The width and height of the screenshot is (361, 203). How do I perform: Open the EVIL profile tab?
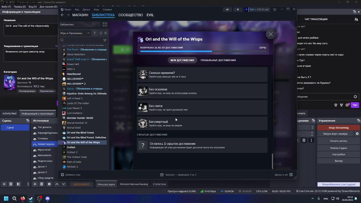point(150,15)
